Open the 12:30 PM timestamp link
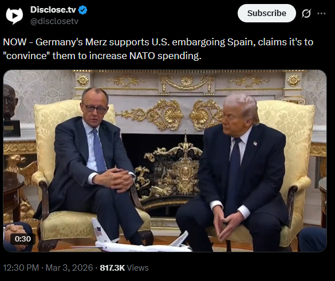 [x=21, y=268]
